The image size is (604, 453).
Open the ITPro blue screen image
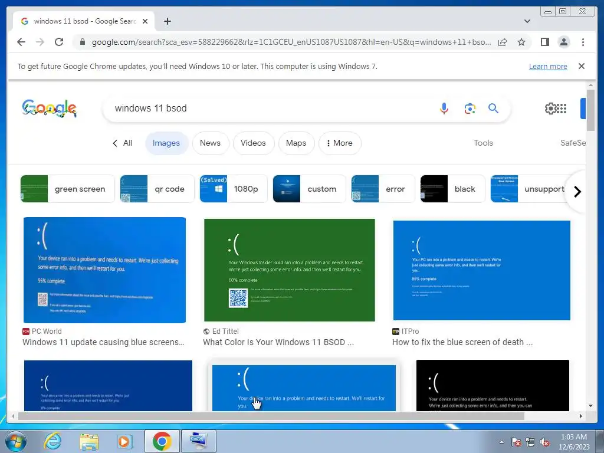481,270
